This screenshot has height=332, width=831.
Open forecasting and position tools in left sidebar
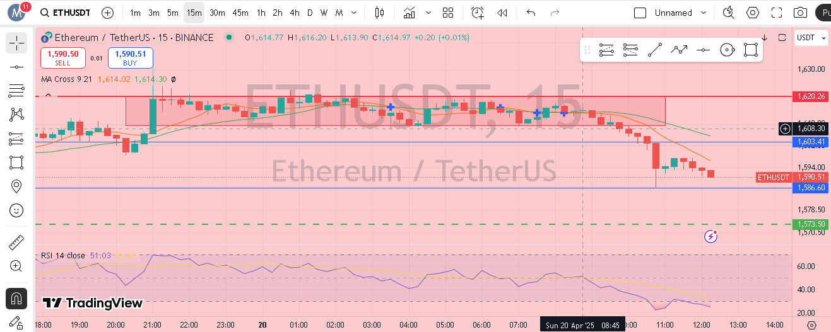[x=16, y=139]
